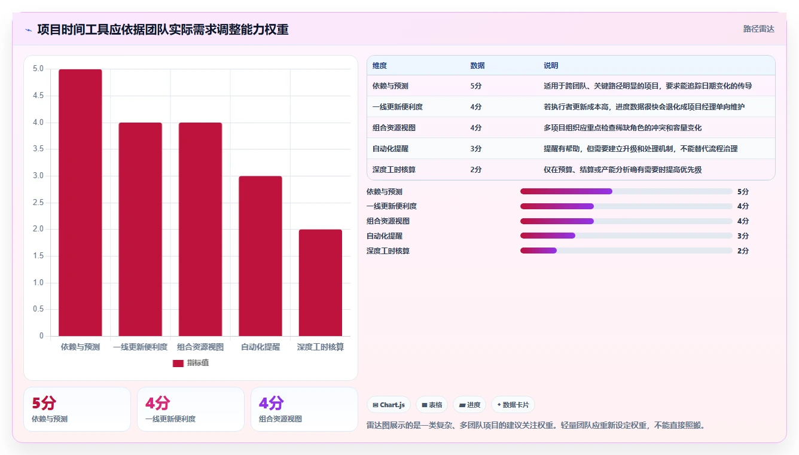Click the page title 项目时间工具应依据团队实际需求调整能力权重

pos(163,29)
